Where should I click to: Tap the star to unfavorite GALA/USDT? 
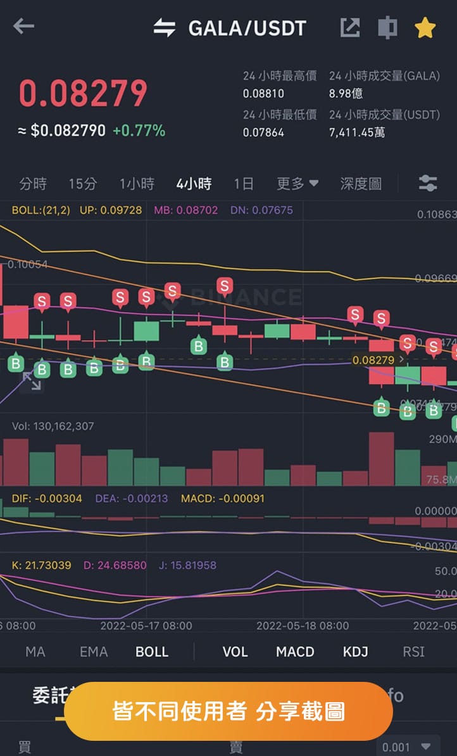point(425,27)
